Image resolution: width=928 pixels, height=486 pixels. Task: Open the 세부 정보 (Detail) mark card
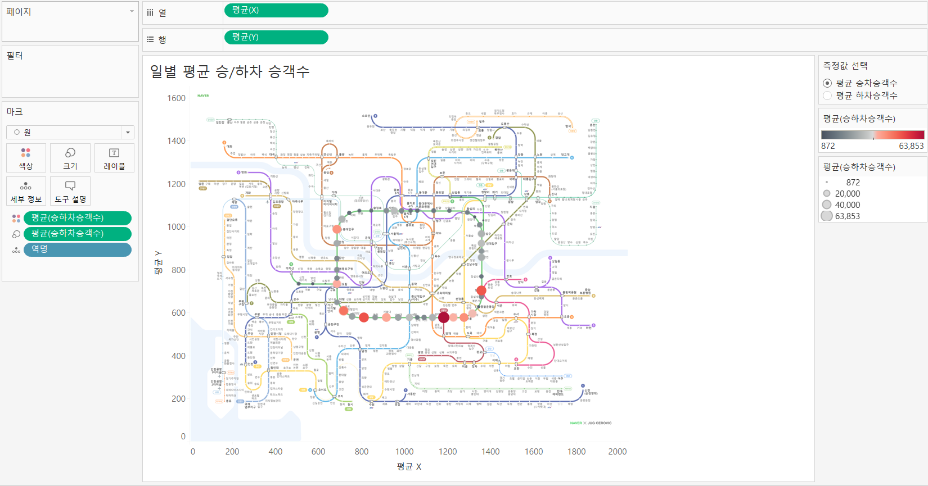pyautogui.click(x=26, y=191)
